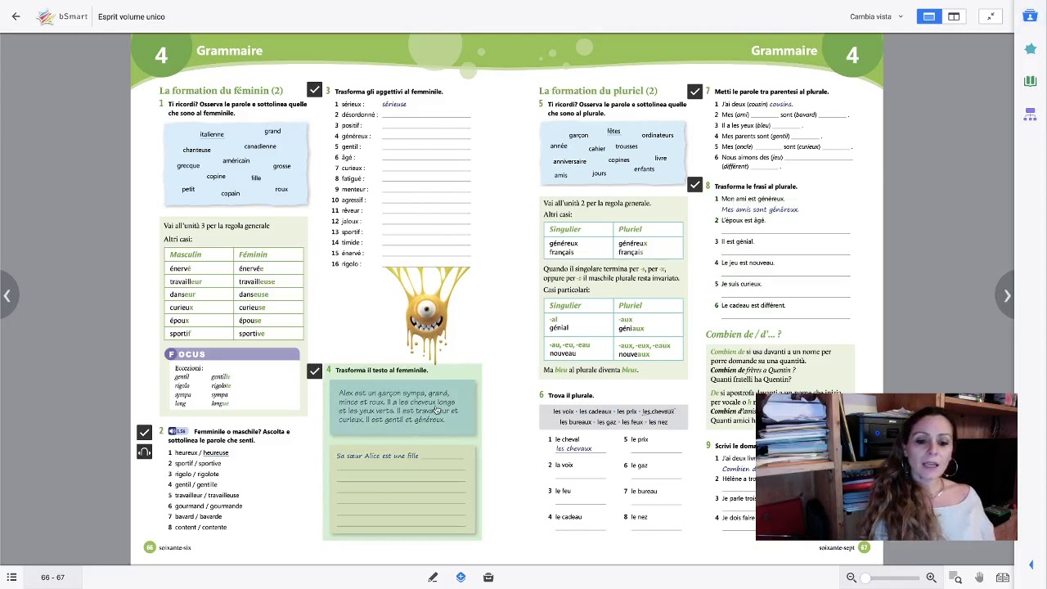The image size is (1047, 589).
Task: Open the table of contents list
Action: 12,578
